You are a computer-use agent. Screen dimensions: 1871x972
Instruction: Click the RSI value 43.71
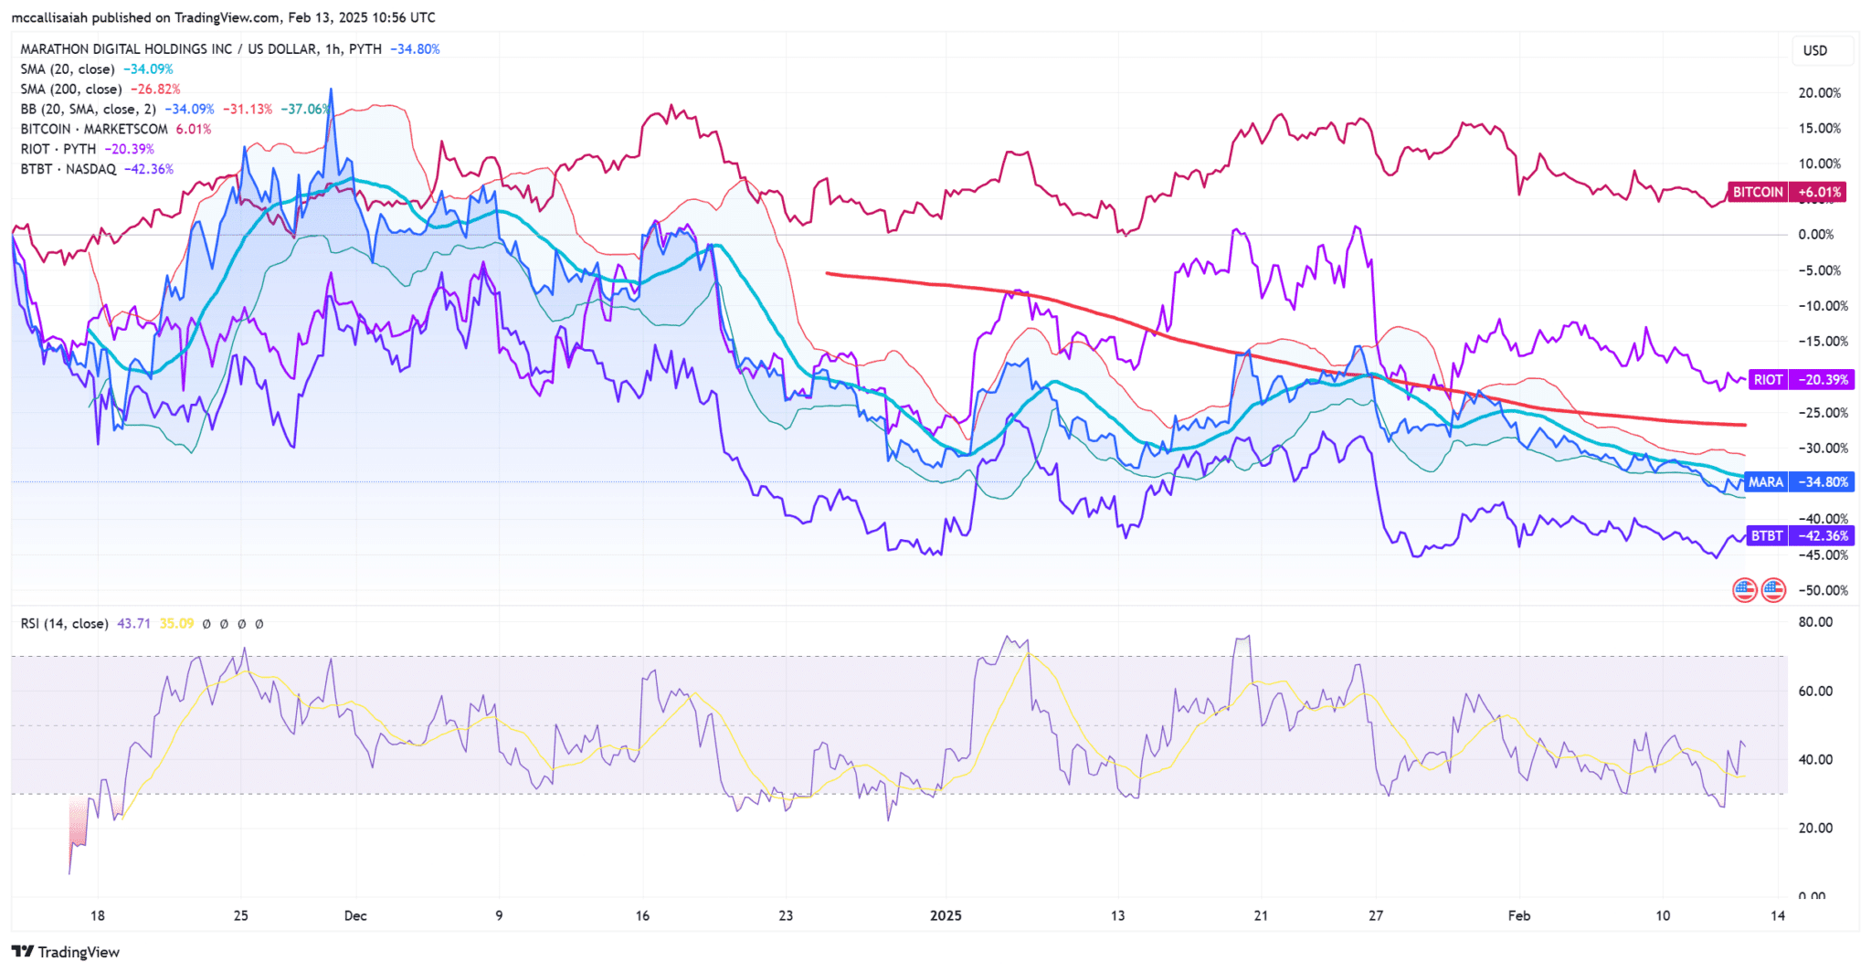(x=133, y=623)
